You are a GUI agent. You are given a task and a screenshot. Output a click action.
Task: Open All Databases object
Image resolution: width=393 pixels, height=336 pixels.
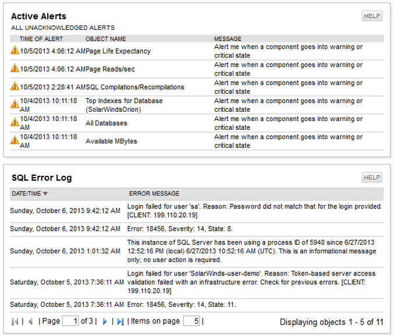tap(107, 123)
